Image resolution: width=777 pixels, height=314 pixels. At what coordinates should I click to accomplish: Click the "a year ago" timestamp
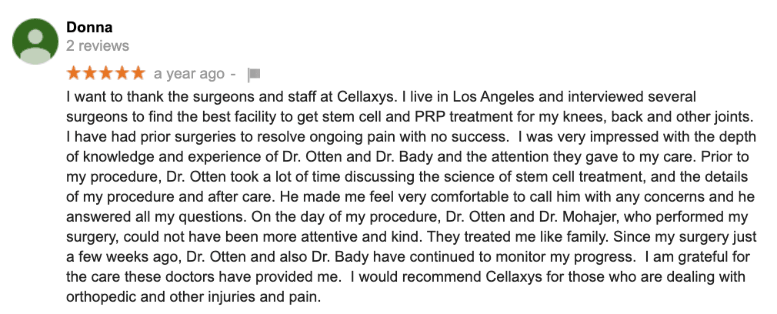[x=189, y=74]
